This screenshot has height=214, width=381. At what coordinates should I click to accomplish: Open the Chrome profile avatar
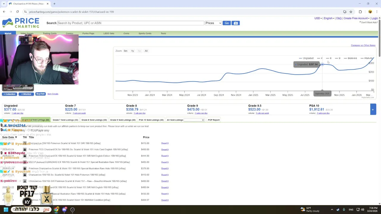pos(370,12)
